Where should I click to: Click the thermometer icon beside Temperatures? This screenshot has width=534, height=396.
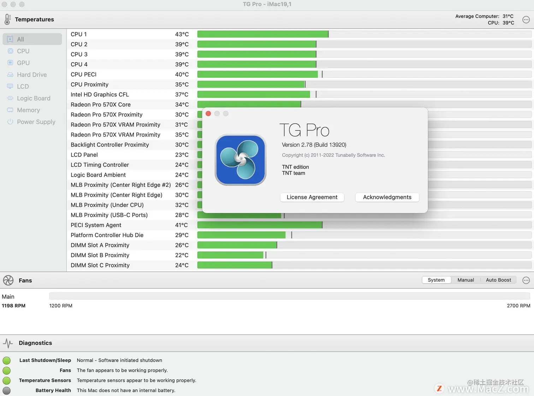7,19
